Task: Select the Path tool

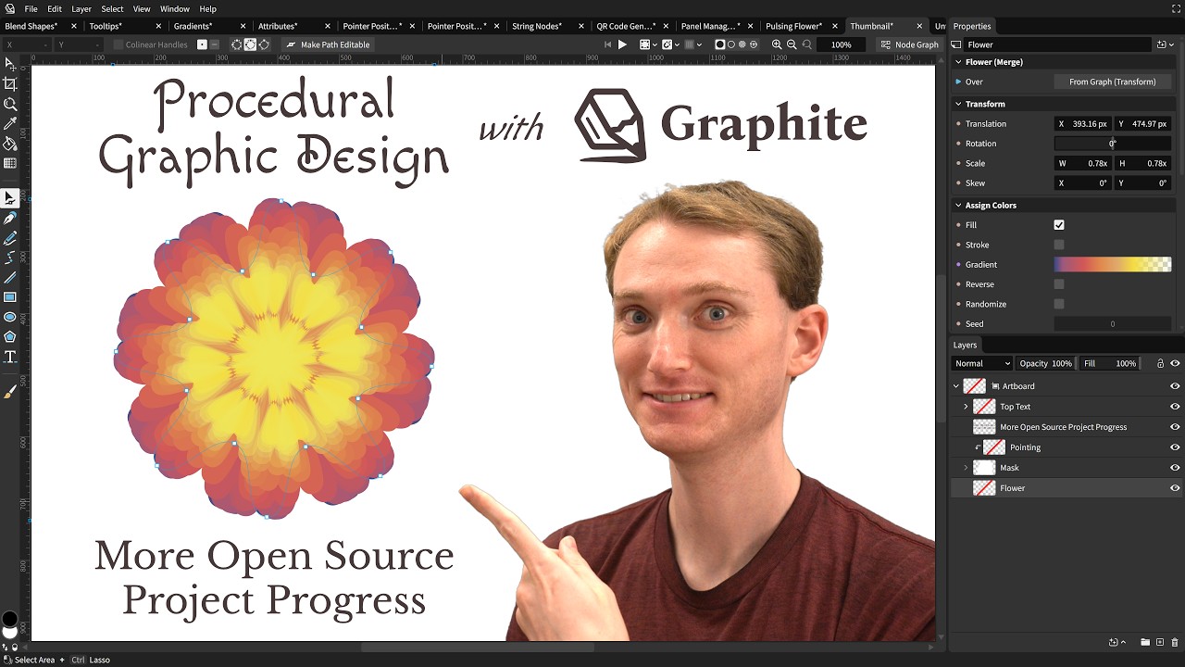Action: (x=10, y=197)
